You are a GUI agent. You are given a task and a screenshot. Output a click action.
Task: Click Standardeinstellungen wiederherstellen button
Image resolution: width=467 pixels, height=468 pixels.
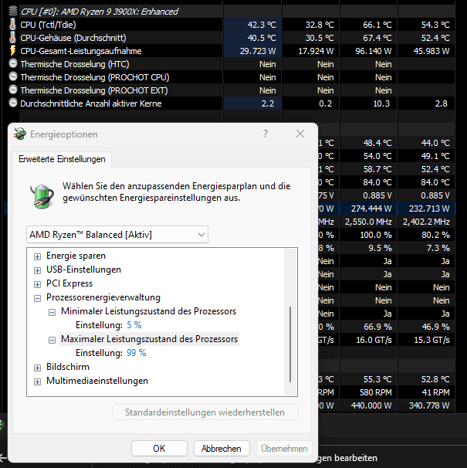click(x=205, y=412)
